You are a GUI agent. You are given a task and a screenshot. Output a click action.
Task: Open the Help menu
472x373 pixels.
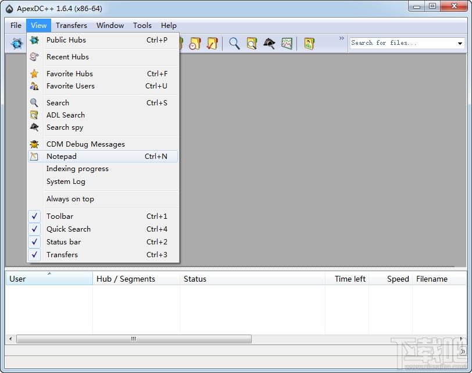tap(169, 25)
